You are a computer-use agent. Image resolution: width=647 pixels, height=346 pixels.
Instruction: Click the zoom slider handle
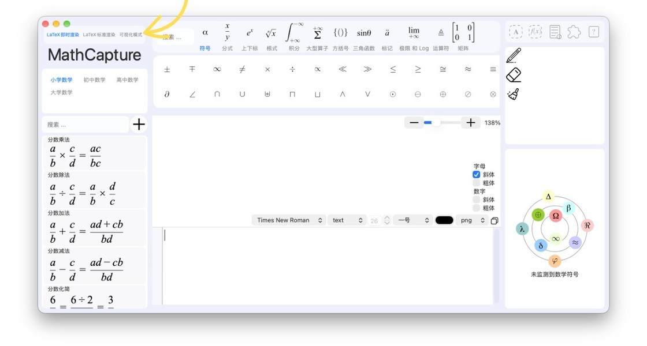click(x=436, y=123)
